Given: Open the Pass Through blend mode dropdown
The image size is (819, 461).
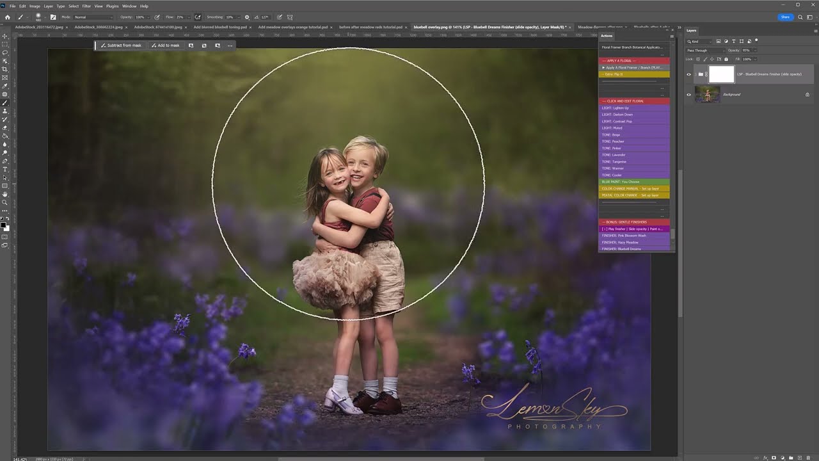Looking at the screenshot, I should (x=706, y=50).
